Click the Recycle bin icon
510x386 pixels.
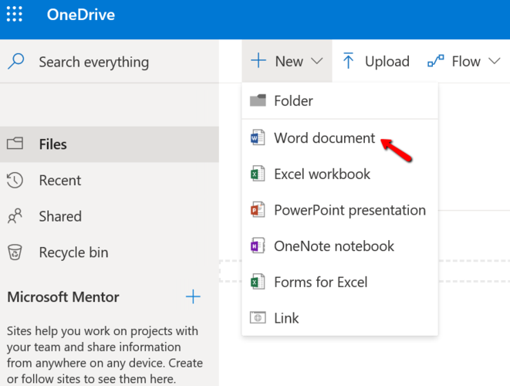click(x=15, y=252)
